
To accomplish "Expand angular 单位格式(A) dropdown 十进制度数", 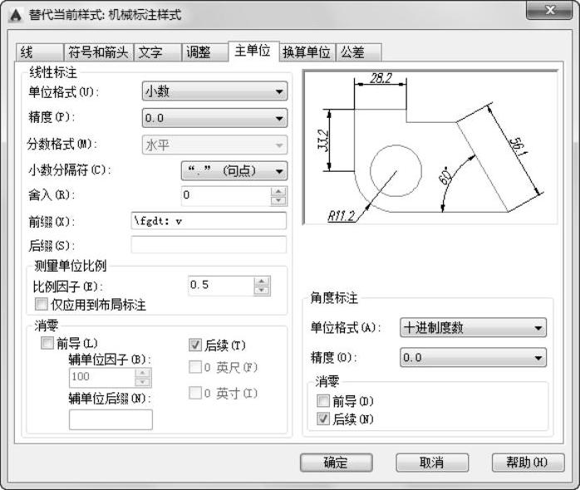I will coord(473,328).
